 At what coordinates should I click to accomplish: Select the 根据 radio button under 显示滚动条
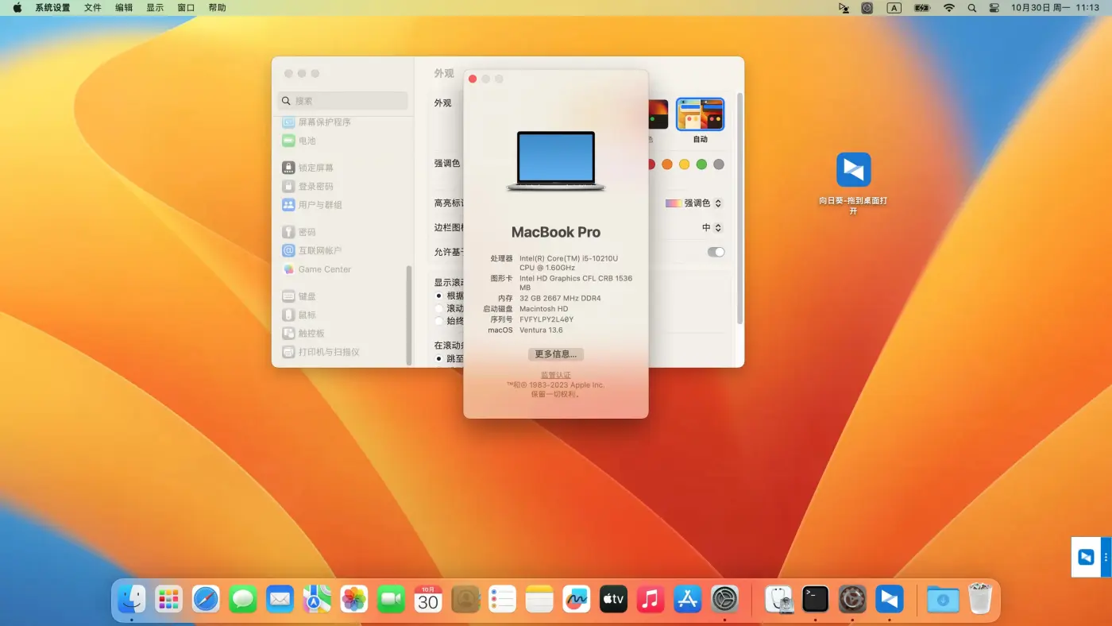[x=438, y=297]
